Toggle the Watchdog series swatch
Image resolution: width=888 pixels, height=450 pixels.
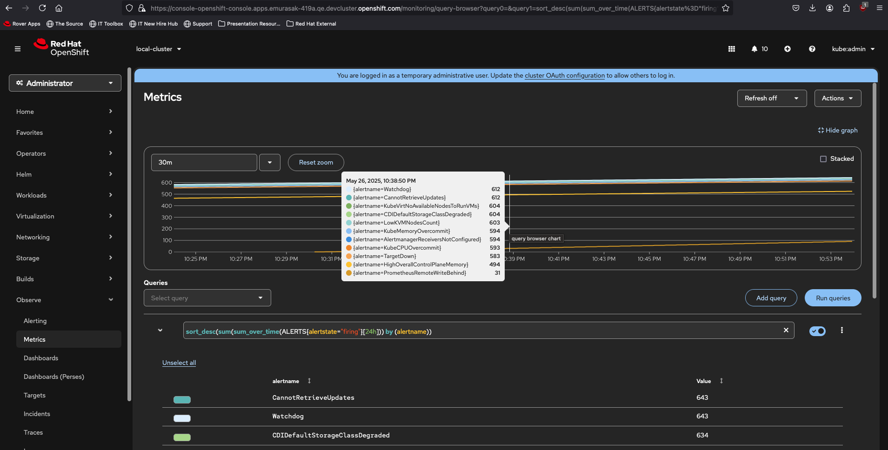click(x=182, y=418)
